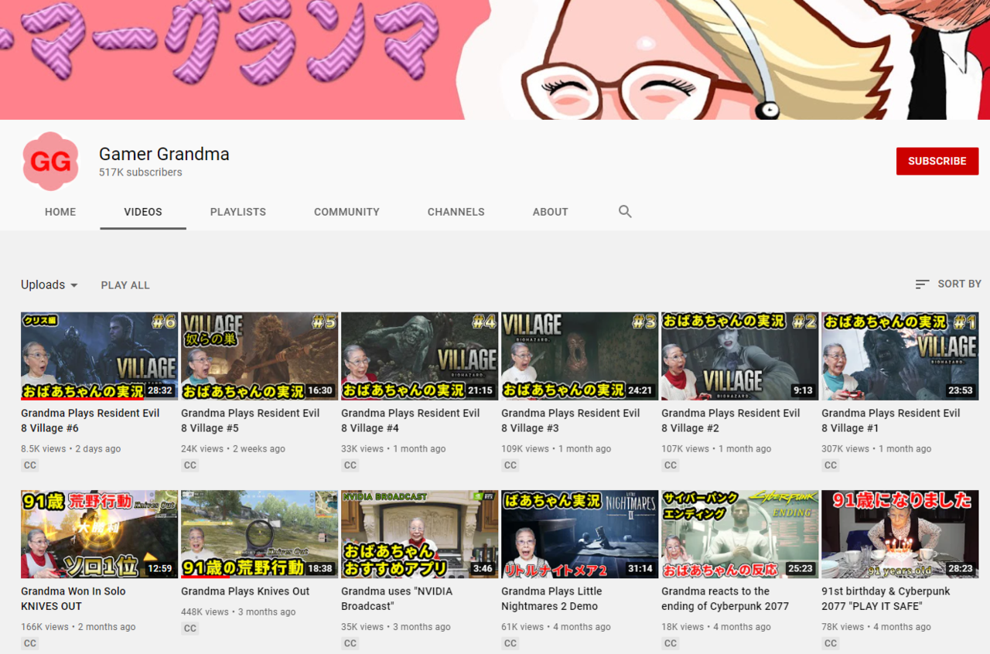This screenshot has width=990, height=654.
Task: Click CC badge under Cyberpunk ending video
Action: [x=671, y=643]
